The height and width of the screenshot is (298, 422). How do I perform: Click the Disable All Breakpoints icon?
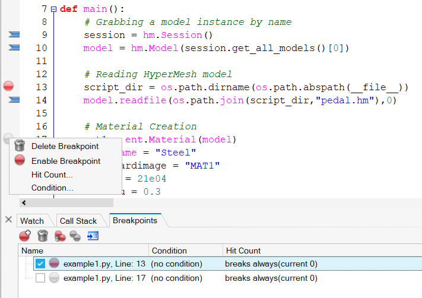point(75,236)
